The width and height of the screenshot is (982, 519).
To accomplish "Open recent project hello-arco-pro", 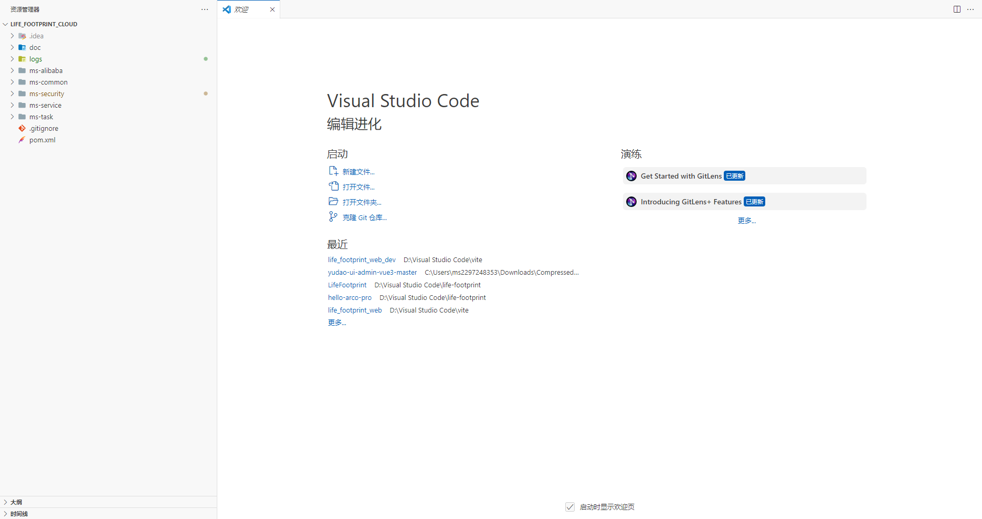I will coord(350,297).
